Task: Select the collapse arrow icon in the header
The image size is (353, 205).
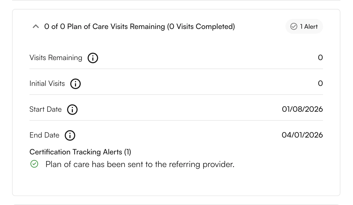Action: tap(36, 26)
